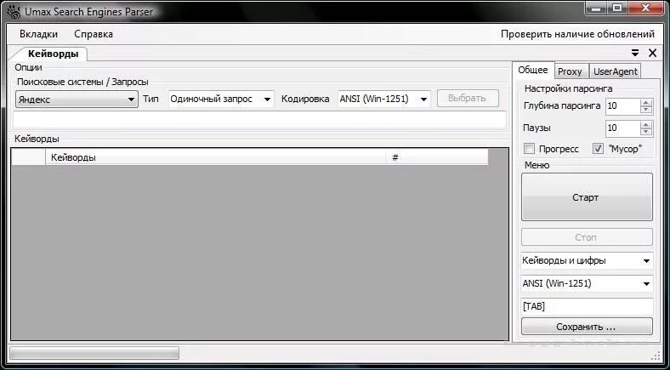Maximize the Umax Search Engines Parser window

coord(617,8)
